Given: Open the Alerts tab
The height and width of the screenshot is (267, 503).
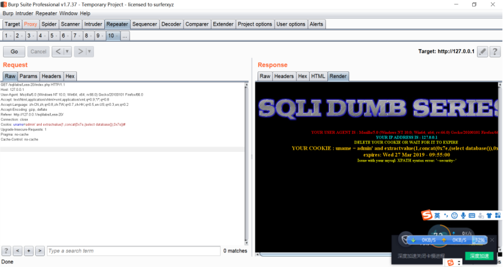Looking at the screenshot, I should 316,24.
